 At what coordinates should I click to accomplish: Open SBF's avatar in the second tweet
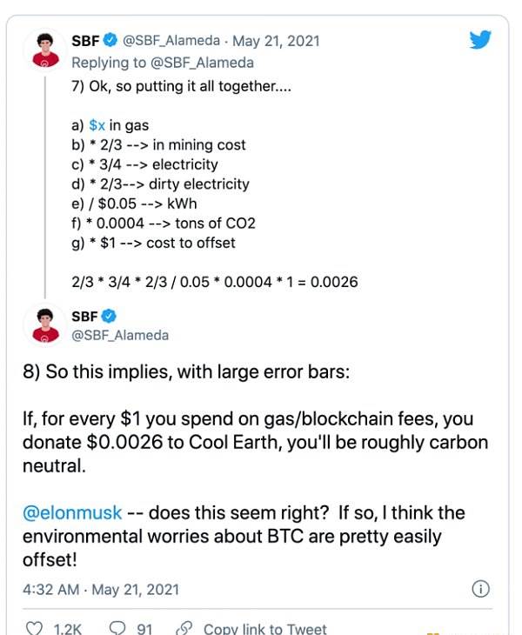(46, 325)
